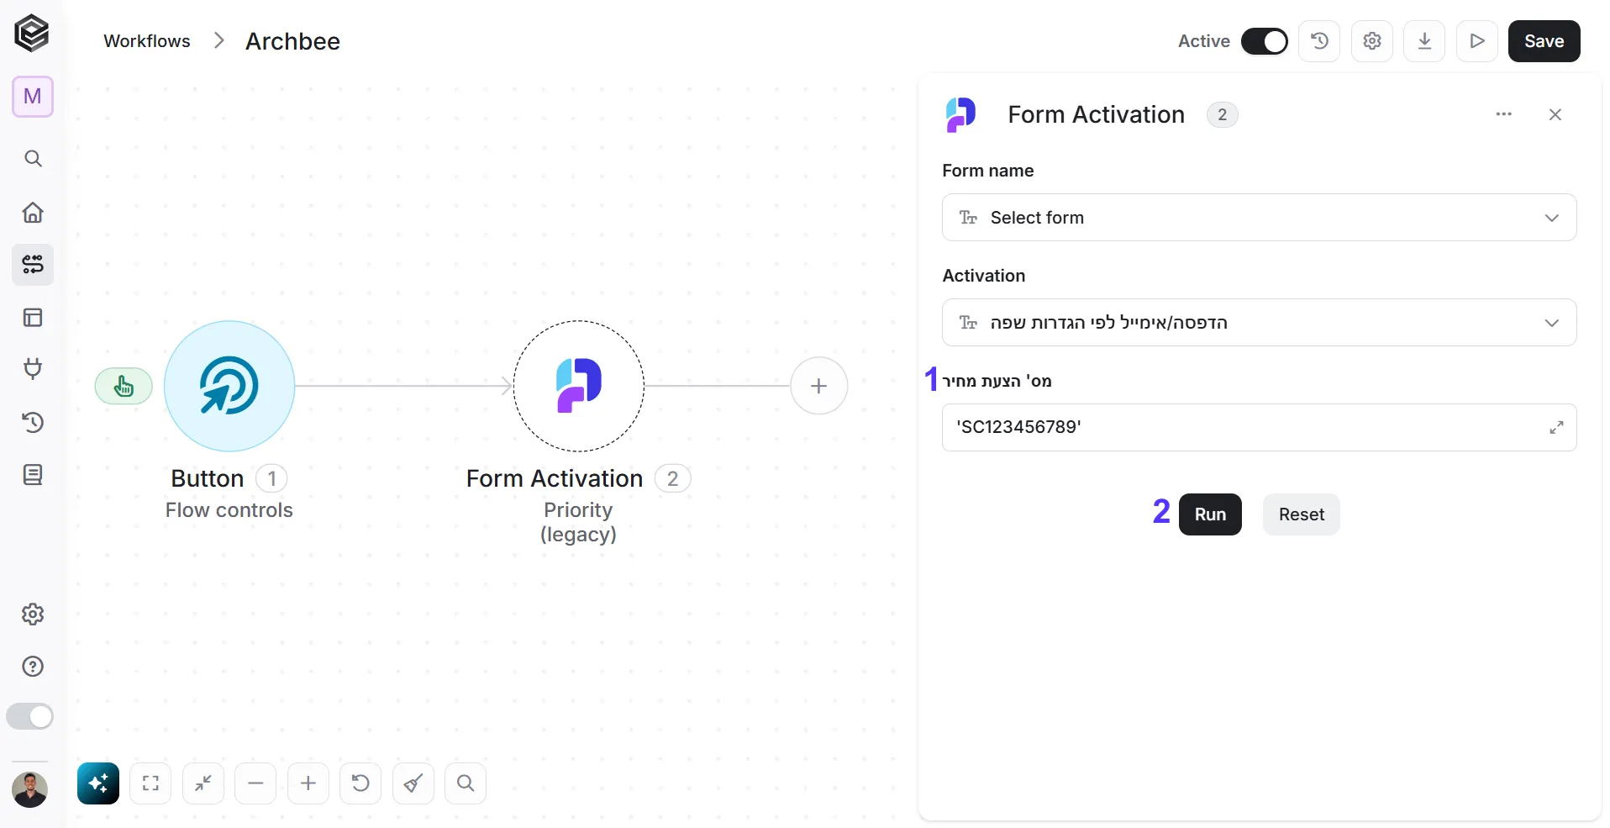Screen dimensions: 1610x828
Task: Select the Form Activation node icon
Action: pyautogui.click(x=579, y=386)
